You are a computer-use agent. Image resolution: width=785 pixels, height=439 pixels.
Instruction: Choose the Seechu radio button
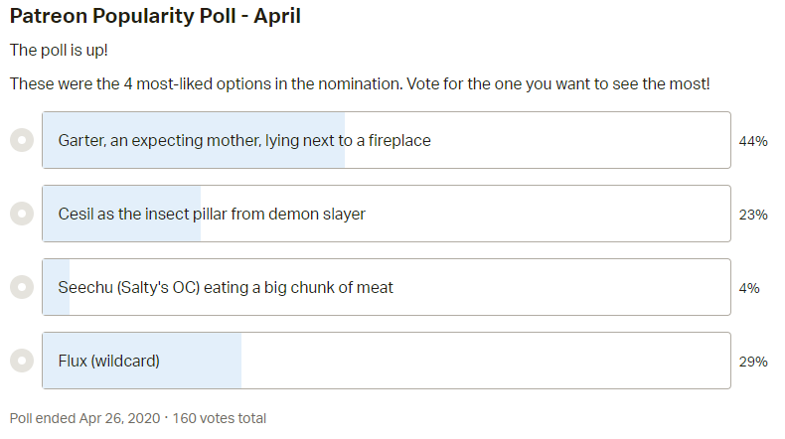[x=21, y=287]
